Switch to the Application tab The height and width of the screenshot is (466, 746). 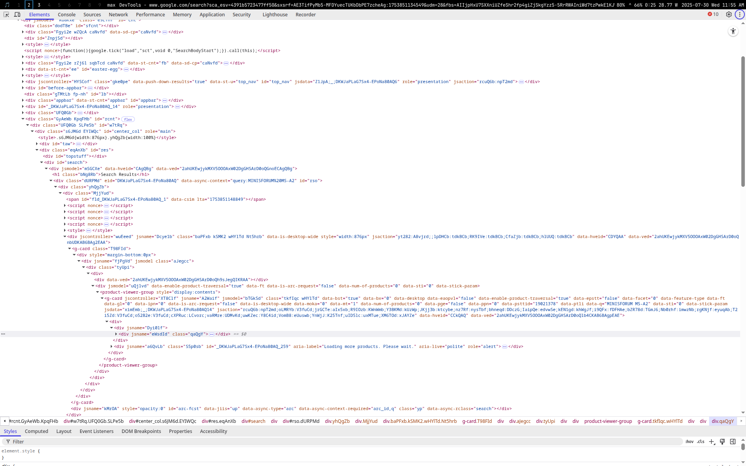click(212, 14)
